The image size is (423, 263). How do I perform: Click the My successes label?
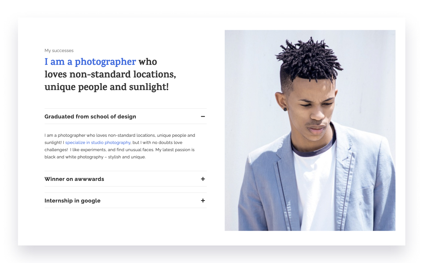click(59, 51)
